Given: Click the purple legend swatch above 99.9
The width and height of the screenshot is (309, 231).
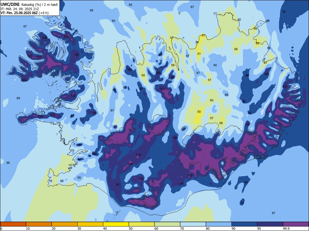Looking at the screenshot, I should tap(296, 224).
